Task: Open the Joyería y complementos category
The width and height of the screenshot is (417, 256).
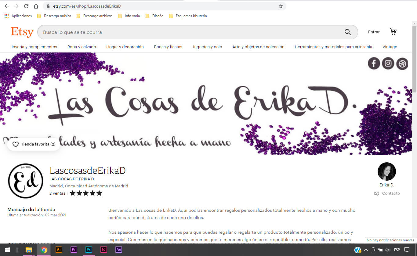Action: [34, 47]
